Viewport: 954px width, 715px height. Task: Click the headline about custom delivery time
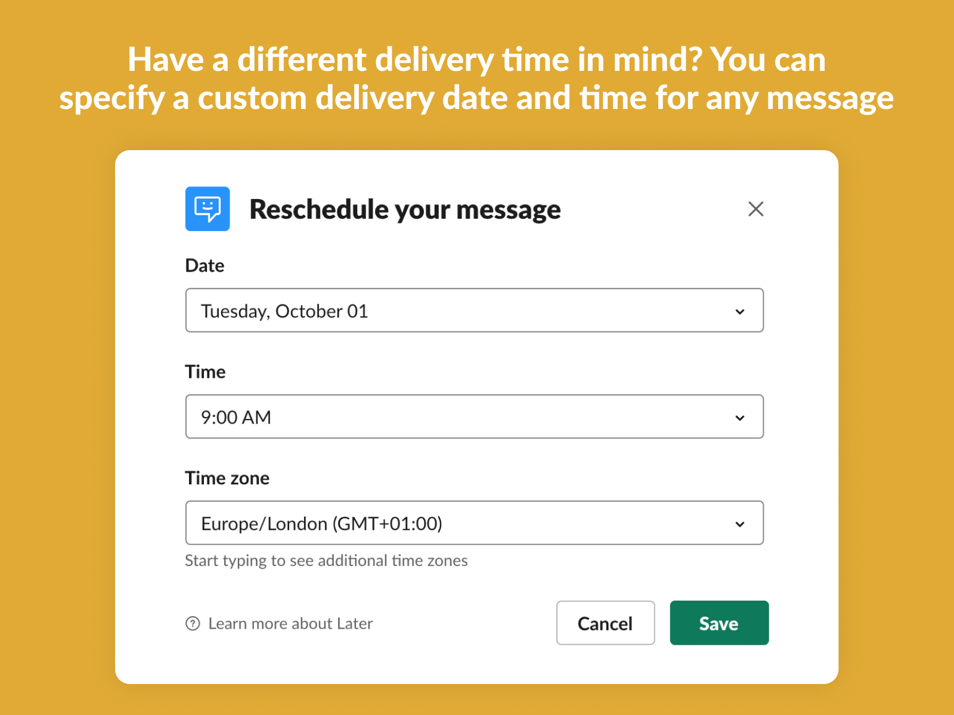tap(476, 79)
